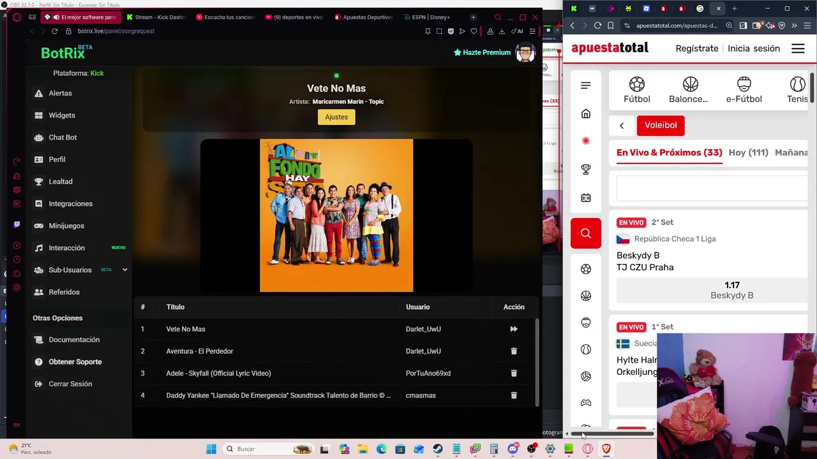
Task: Delete Adele - Skyfall song request
Action: pyautogui.click(x=513, y=373)
